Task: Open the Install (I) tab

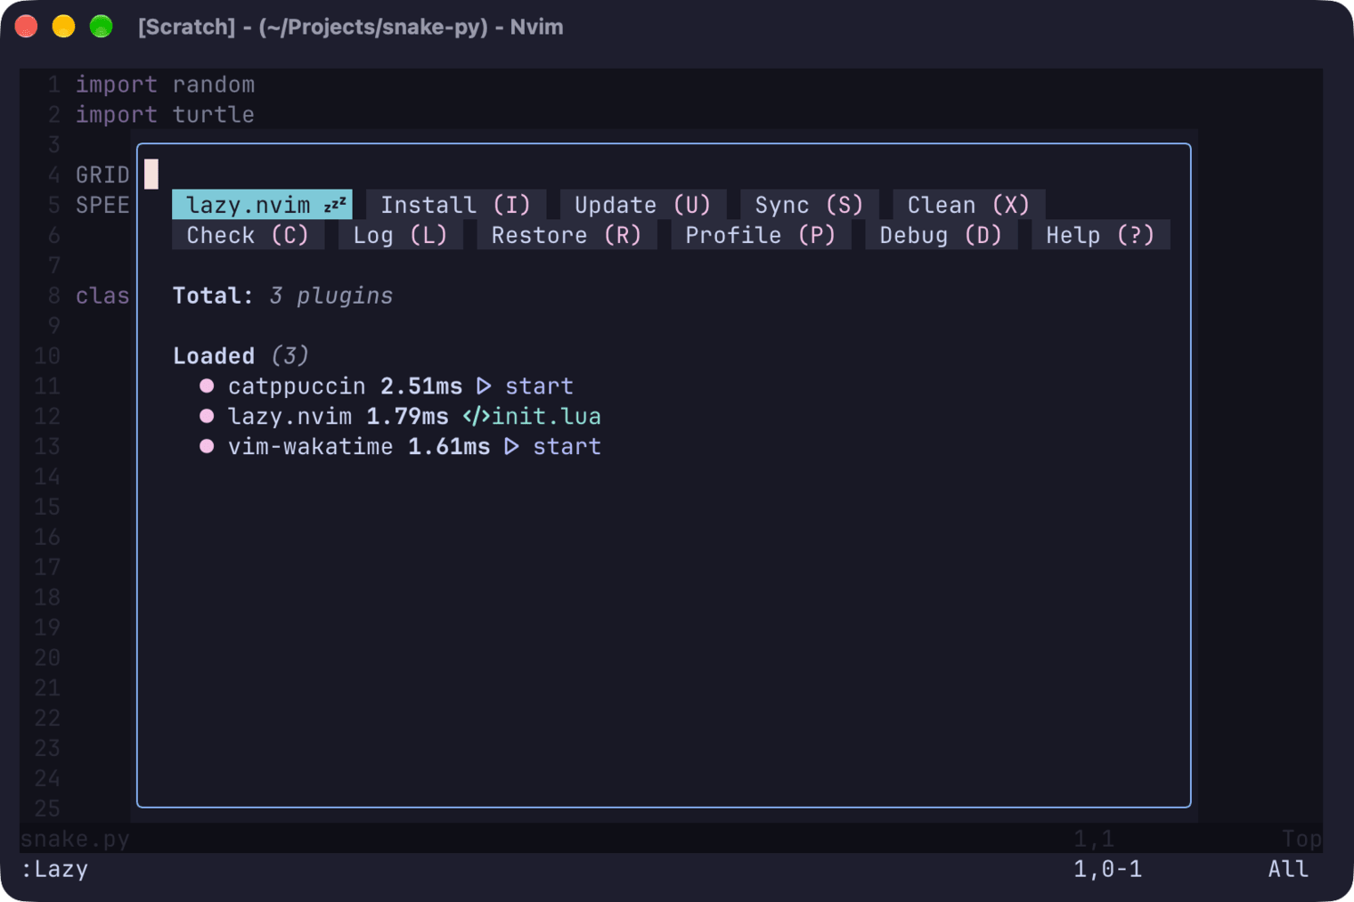Action: pos(456,205)
